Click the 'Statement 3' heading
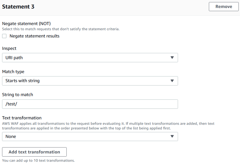The width and height of the screenshot is (240, 163). coord(18,7)
